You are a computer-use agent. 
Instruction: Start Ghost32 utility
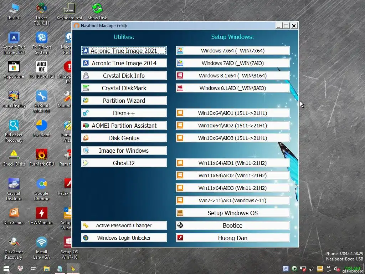click(x=124, y=163)
